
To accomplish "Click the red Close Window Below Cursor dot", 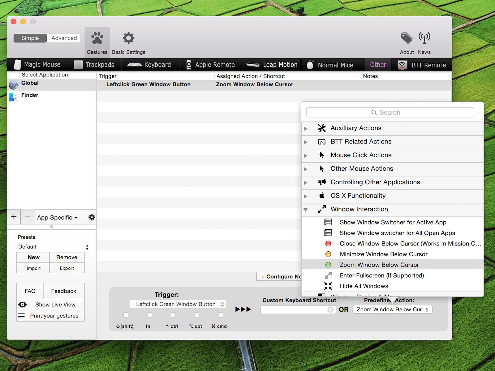I will click(x=328, y=244).
